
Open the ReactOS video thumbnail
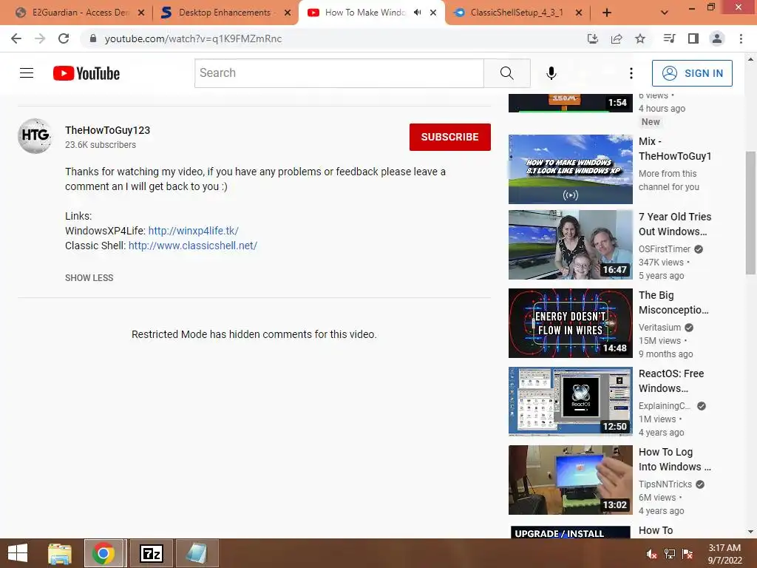coord(570,402)
